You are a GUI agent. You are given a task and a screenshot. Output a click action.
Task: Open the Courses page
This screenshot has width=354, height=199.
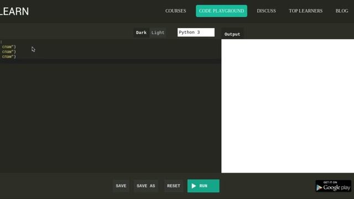click(175, 11)
